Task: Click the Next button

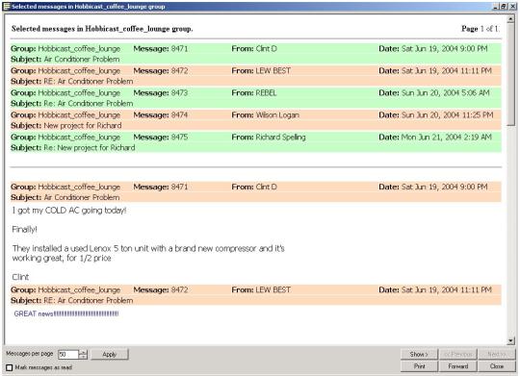Action: click(497, 354)
